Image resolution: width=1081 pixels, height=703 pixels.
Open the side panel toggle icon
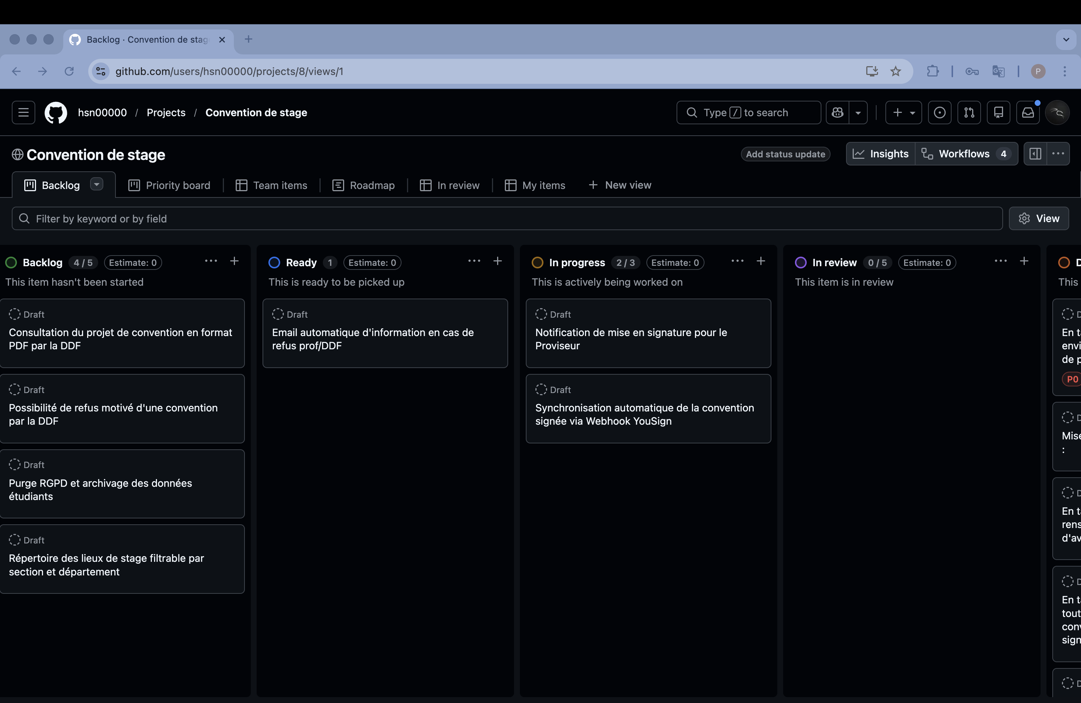pyautogui.click(x=1035, y=154)
